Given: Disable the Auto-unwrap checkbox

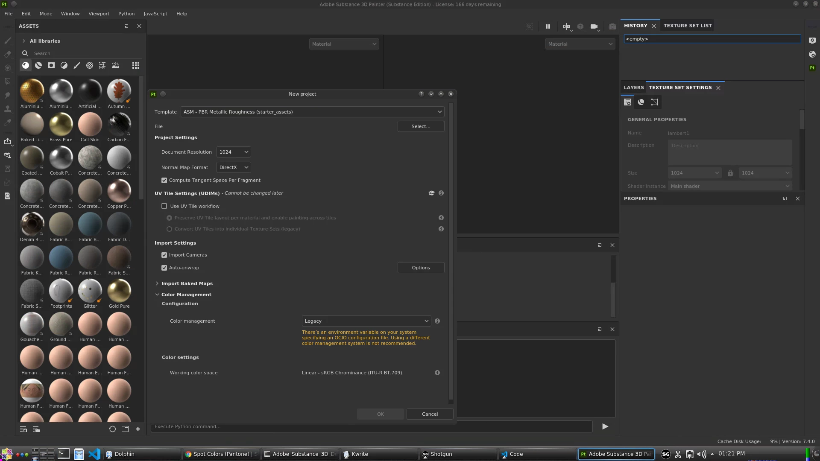Looking at the screenshot, I should click(164, 268).
